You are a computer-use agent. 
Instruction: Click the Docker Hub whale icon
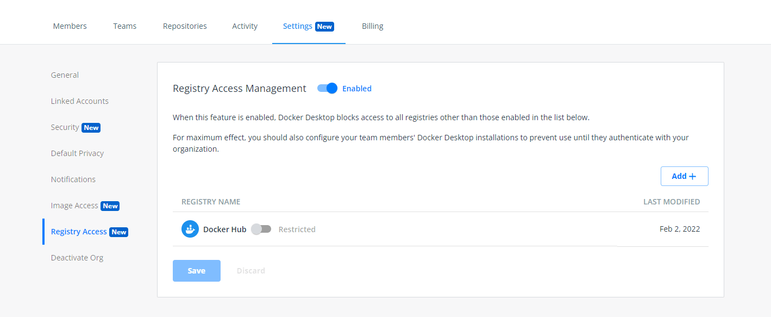coord(190,229)
